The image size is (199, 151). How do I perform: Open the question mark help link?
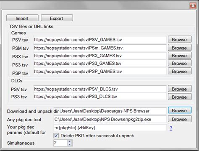pos(171,128)
